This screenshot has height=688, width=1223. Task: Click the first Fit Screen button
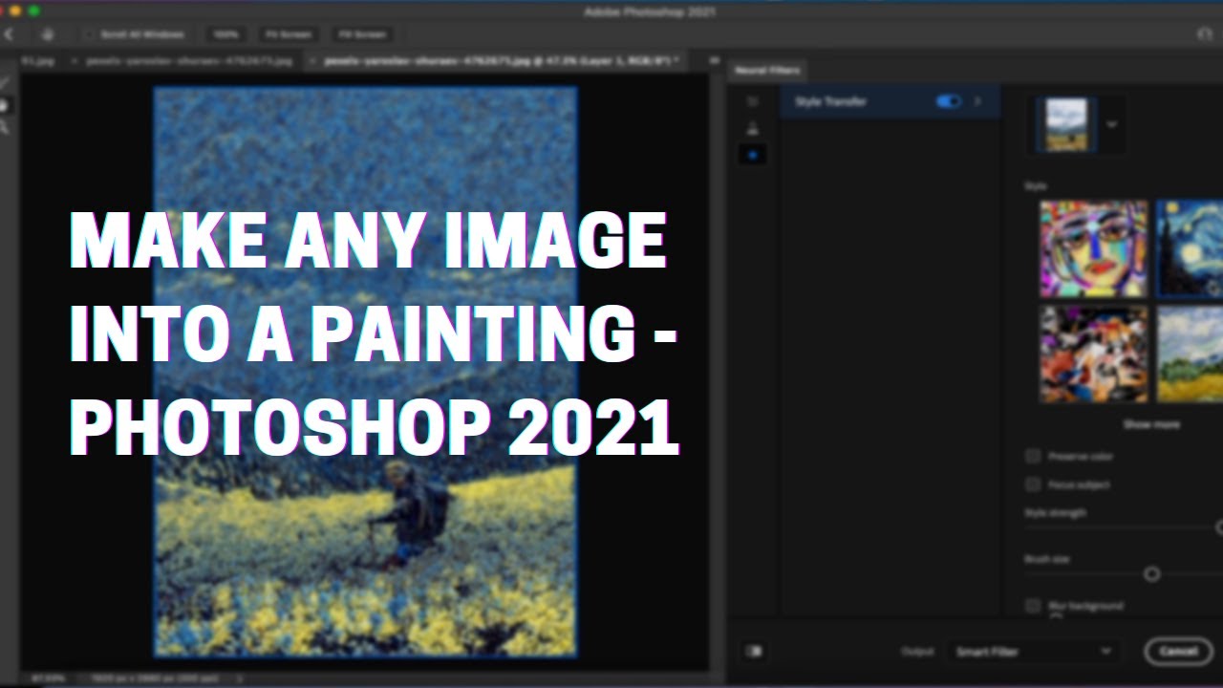[288, 34]
